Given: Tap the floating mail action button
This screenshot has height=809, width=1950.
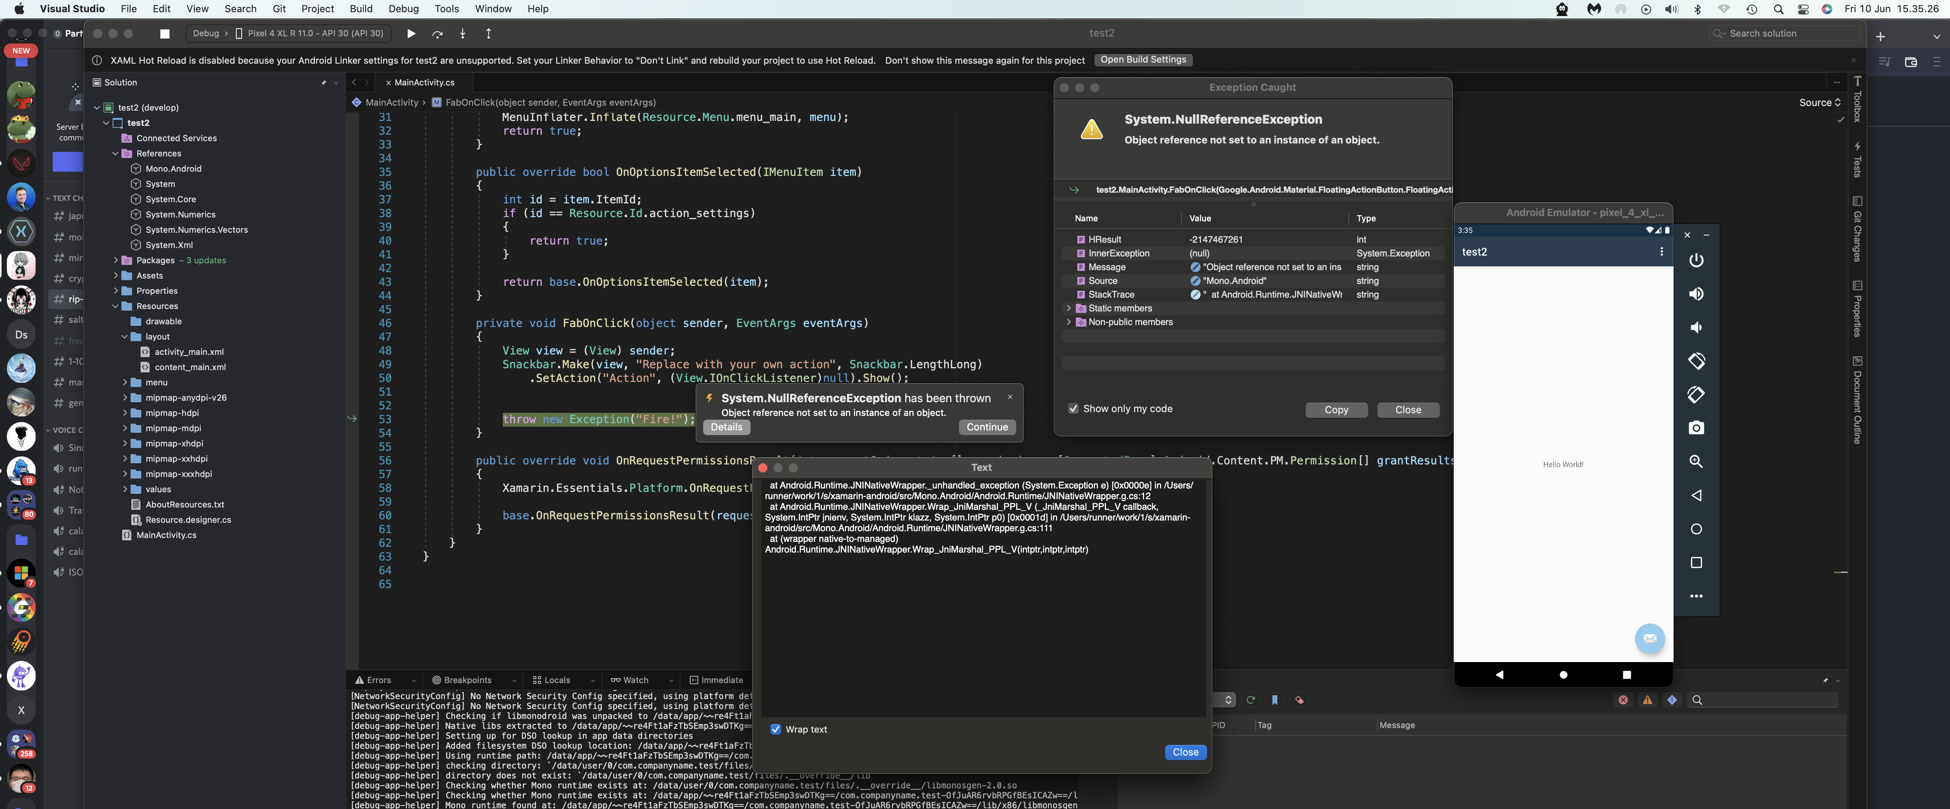Looking at the screenshot, I should click(x=1650, y=639).
